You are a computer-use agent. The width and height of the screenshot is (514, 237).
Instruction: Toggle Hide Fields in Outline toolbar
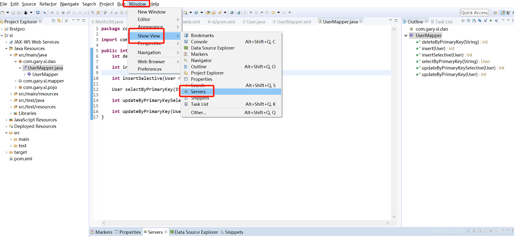(480, 20)
